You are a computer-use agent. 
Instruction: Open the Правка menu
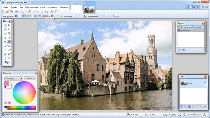tap(14, 7)
